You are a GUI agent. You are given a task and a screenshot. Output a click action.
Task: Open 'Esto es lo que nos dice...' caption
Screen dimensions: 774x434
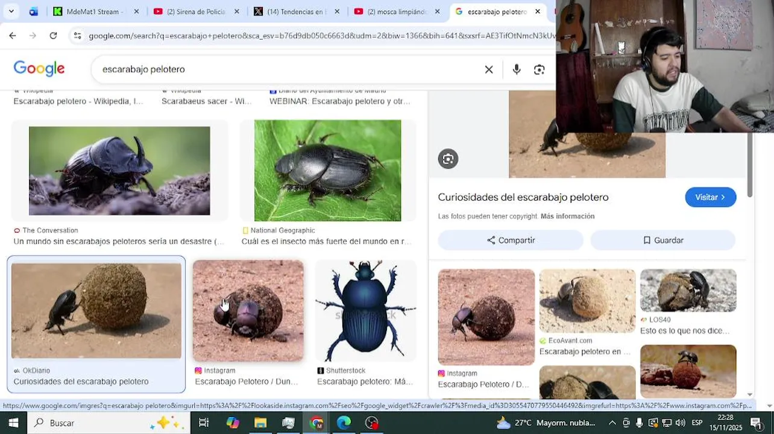pos(685,331)
